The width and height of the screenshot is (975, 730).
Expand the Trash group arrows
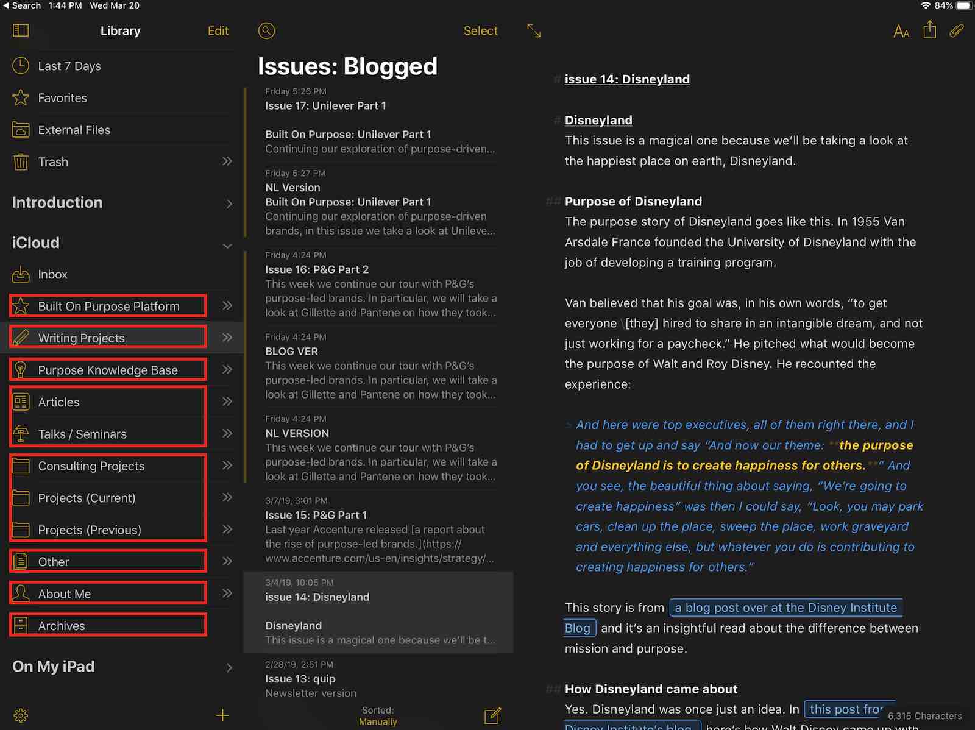(x=227, y=161)
